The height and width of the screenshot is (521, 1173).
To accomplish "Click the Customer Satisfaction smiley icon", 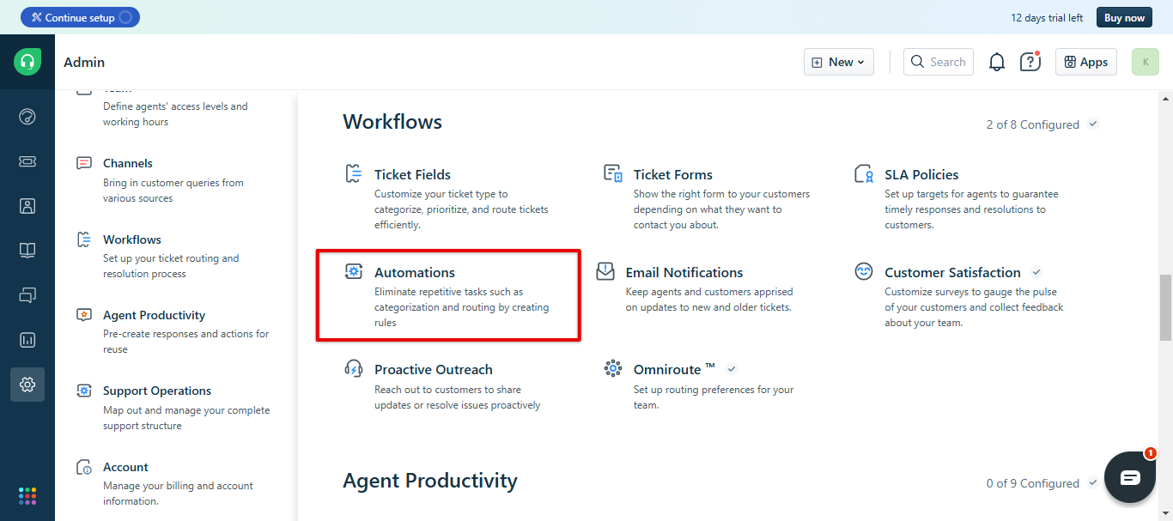I will pyautogui.click(x=864, y=272).
